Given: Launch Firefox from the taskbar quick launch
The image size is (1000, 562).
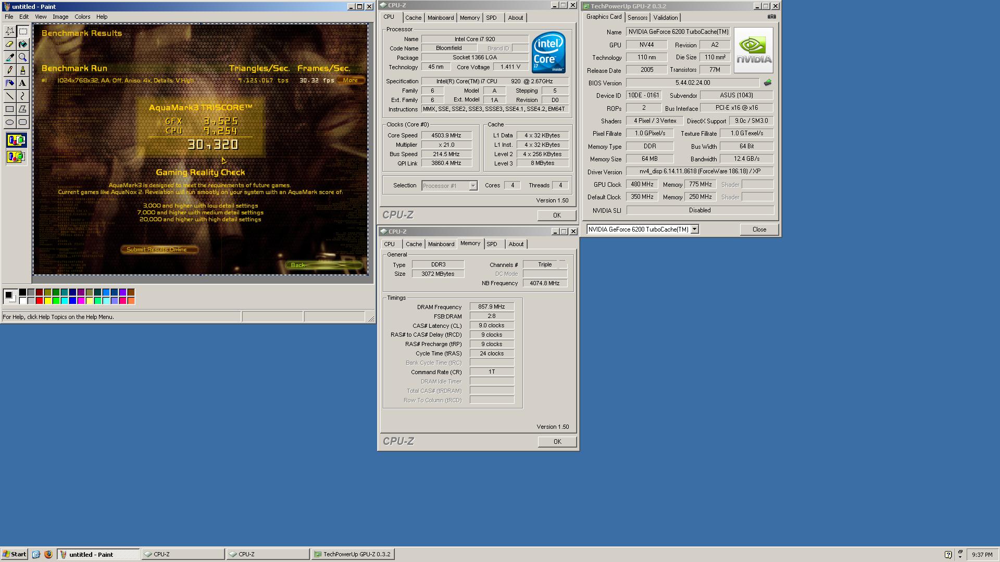Looking at the screenshot, I should 48,554.
